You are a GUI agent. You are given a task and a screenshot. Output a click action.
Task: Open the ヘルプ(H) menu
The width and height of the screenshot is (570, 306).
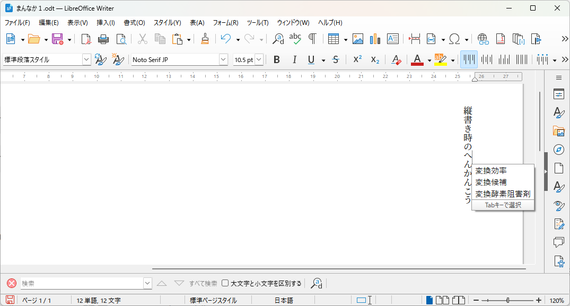[330, 22]
